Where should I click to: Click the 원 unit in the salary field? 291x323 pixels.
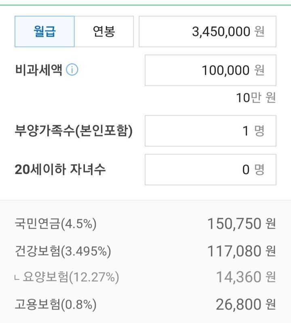[x=259, y=31]
